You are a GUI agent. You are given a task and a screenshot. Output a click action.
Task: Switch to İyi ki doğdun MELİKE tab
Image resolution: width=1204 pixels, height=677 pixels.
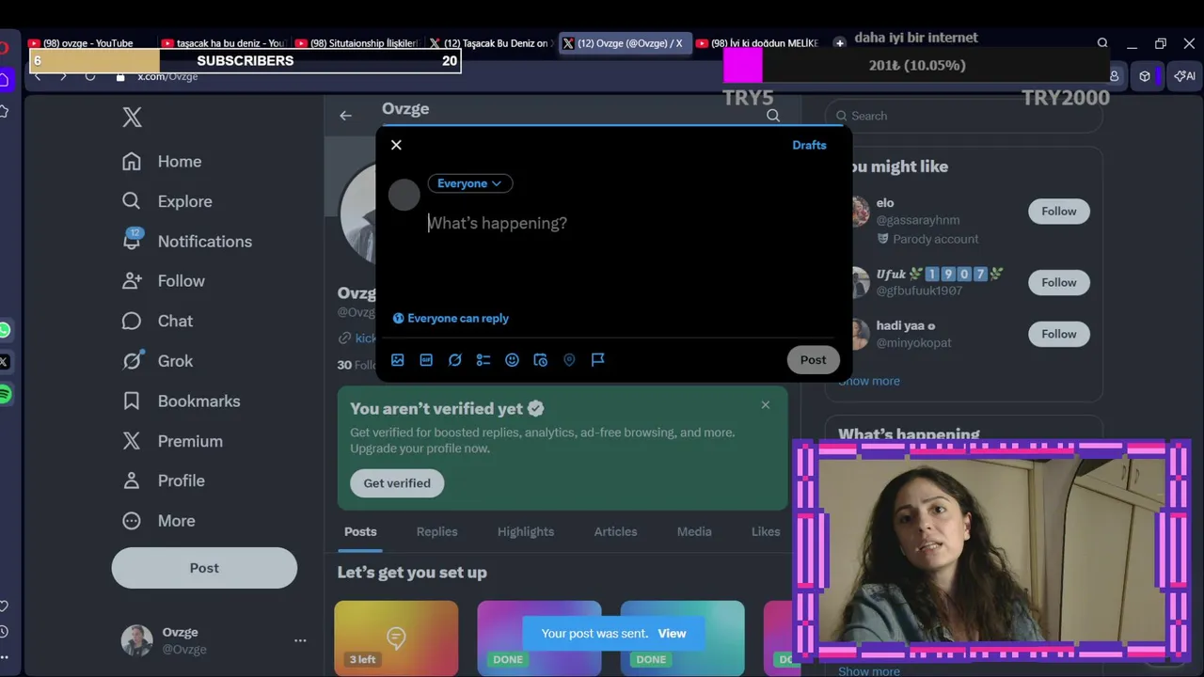[757, 43]
